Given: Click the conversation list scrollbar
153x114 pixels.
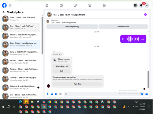Looking at the screenshot, I should 42,36.
